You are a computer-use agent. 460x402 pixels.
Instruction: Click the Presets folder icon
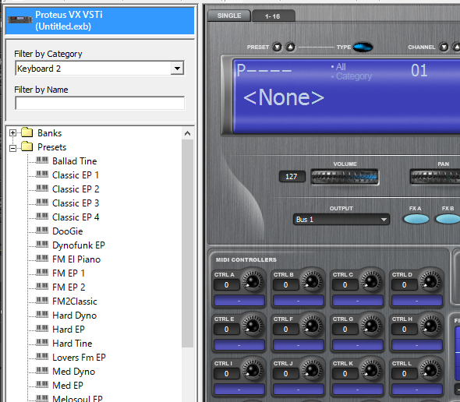point(27,146)
